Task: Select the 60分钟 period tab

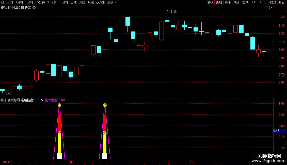Action: (x=63, y=2)
